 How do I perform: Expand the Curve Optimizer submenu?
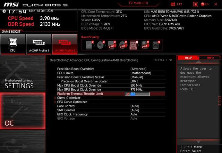click(69, 98)
